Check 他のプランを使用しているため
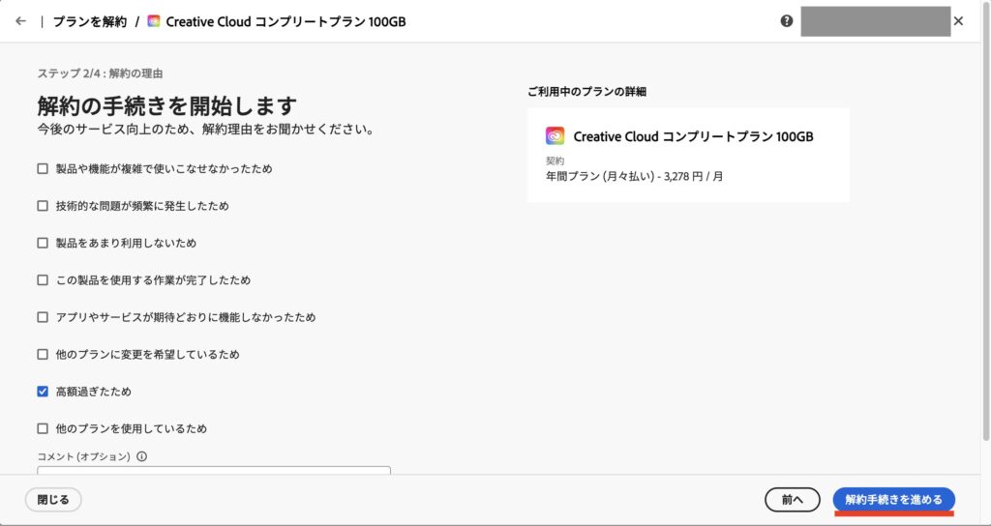 click(43, 428)
